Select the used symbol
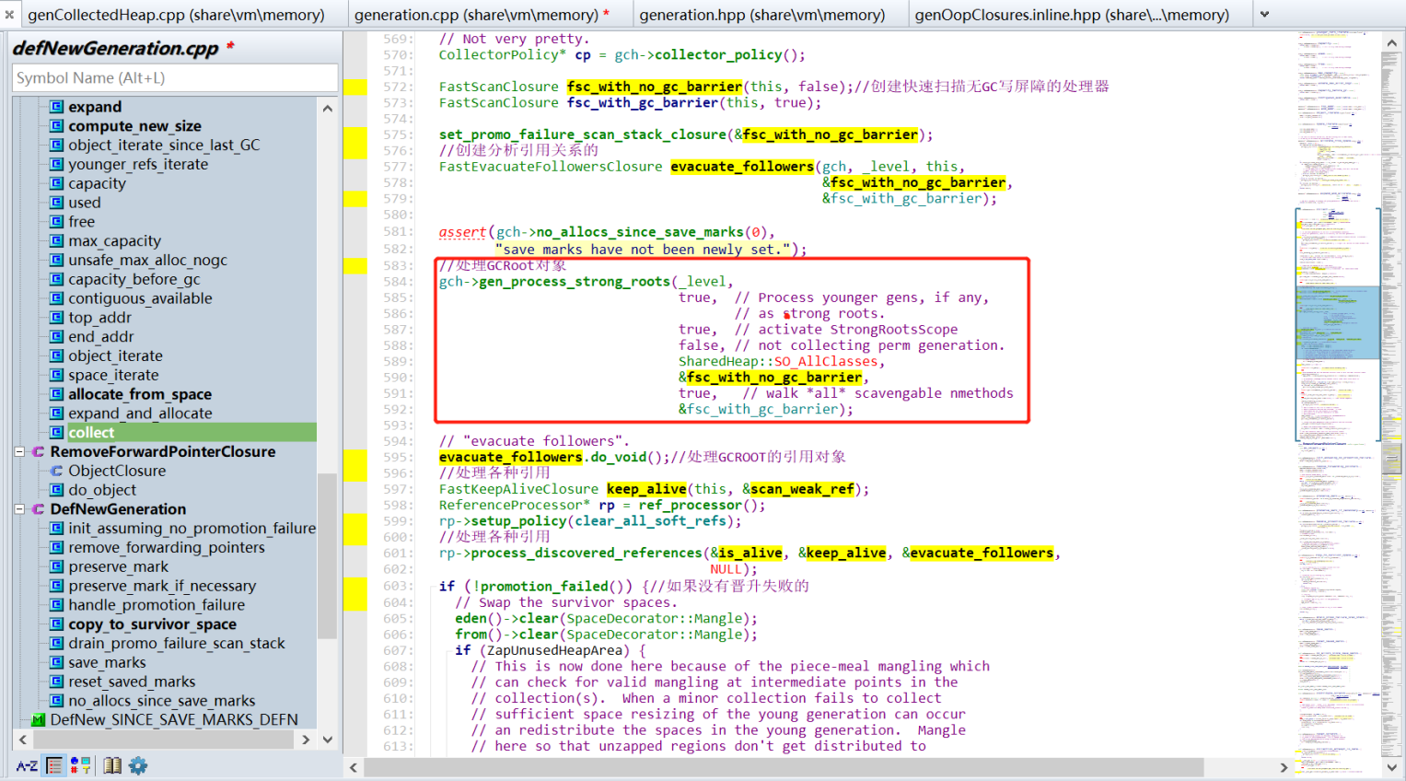The image size is (1406, 781). coord(85,203)
